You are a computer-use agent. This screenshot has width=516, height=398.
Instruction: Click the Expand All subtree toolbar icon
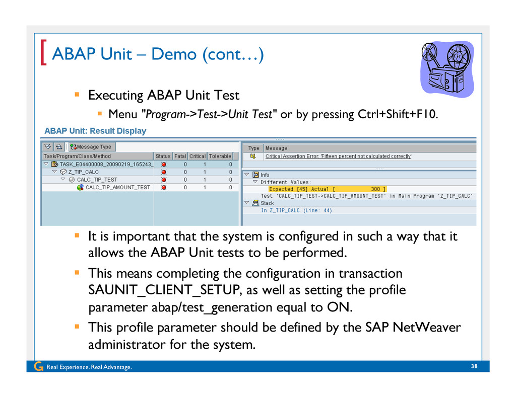click(x=48, y=146)
